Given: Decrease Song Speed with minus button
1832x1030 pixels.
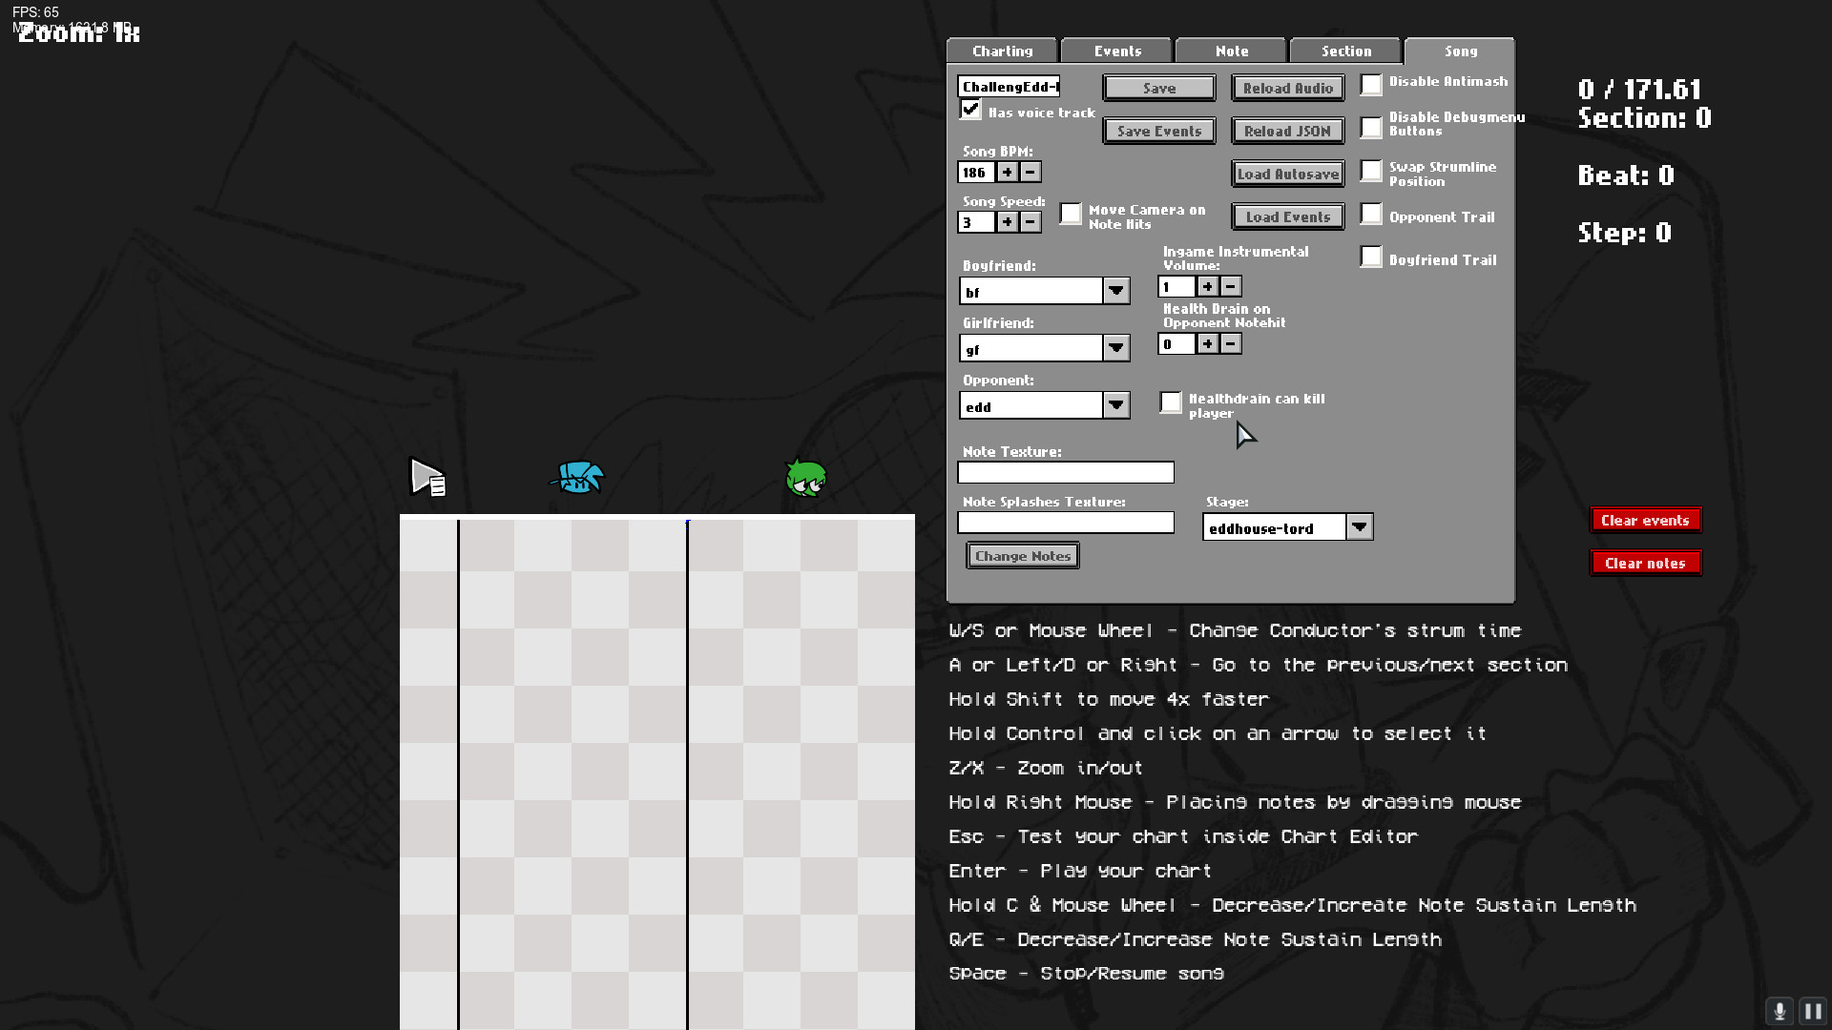Looking at the screenshot, I should pyautogui.click(x=1030, y=221).
